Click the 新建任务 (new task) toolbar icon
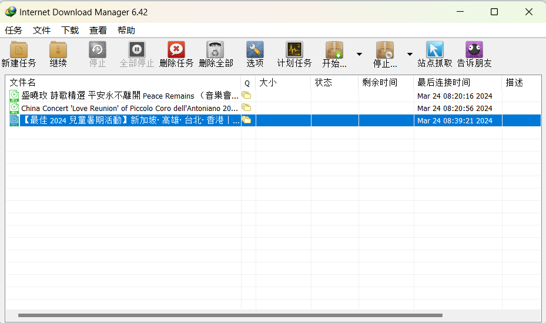The width and height of the screenshot is (546, 323). coord(19,50)
